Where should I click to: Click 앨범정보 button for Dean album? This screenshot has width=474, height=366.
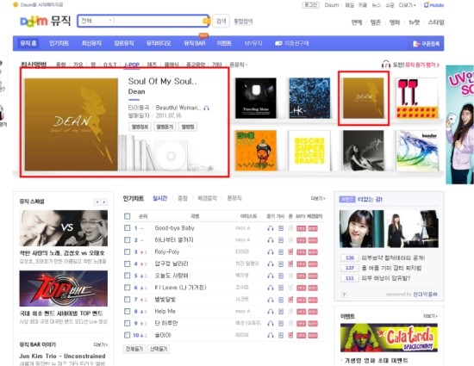pyautogui.click(x=140, y=127)
